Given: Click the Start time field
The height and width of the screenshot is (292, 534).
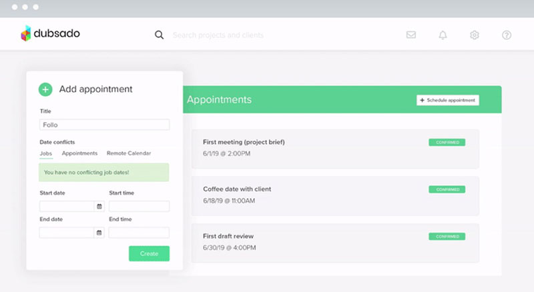Looking at the screenshot, I should coord(139,206).
